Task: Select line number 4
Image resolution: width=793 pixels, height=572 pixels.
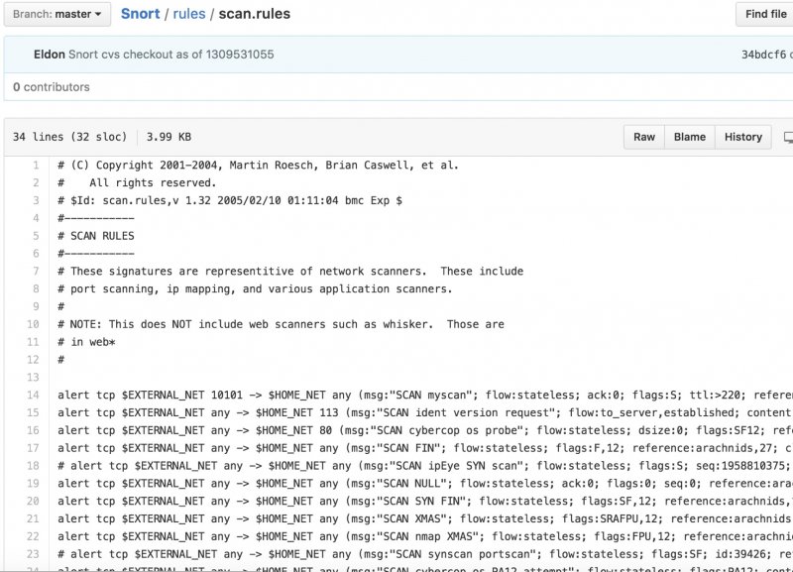Action: 36,218
